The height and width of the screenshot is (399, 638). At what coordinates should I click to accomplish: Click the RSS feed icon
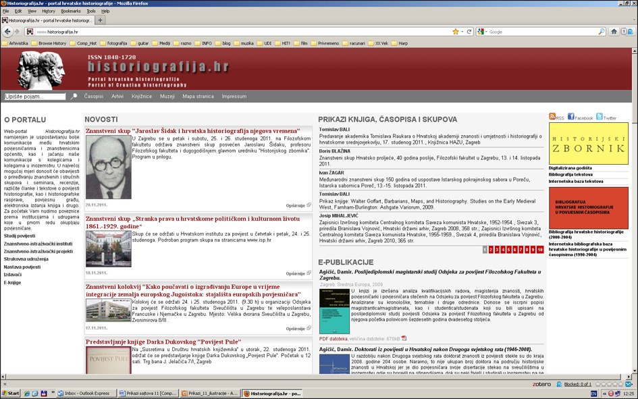(x=552, y=117)
